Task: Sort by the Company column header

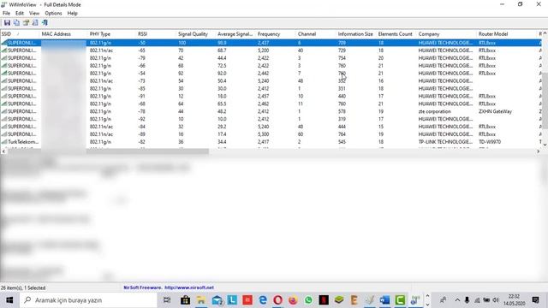Action: pyautogui.click(x=447, y=34)
